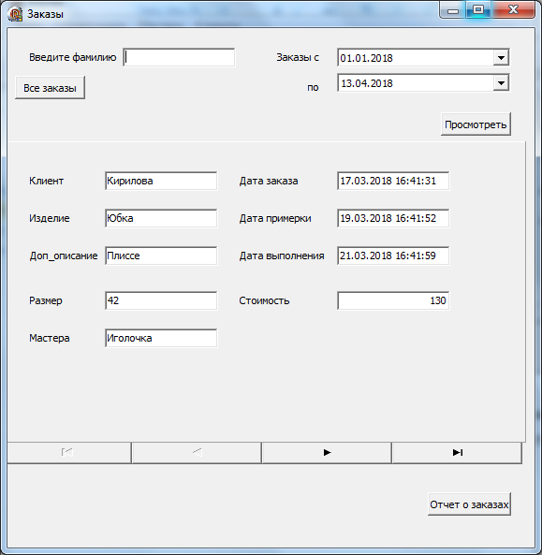The height and width of the screenshot is (555, 542).
Task: Advance to next record arrow
Action: (327, 452)
